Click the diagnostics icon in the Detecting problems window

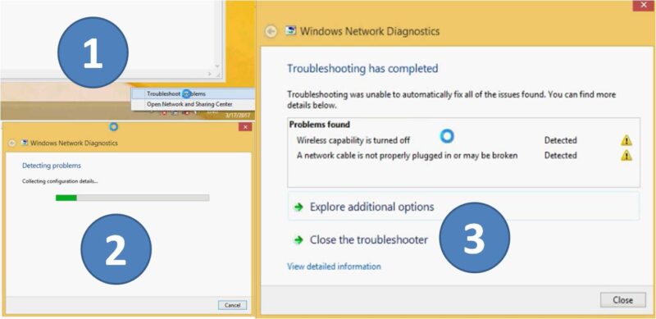point(25,143)
